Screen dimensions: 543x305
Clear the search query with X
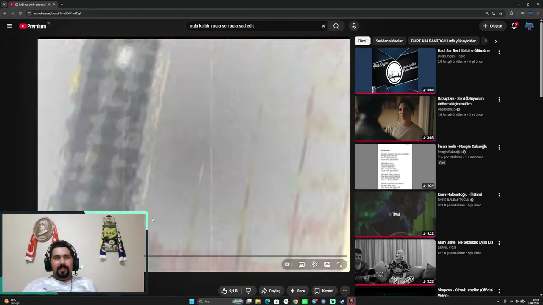coord(323,26)
